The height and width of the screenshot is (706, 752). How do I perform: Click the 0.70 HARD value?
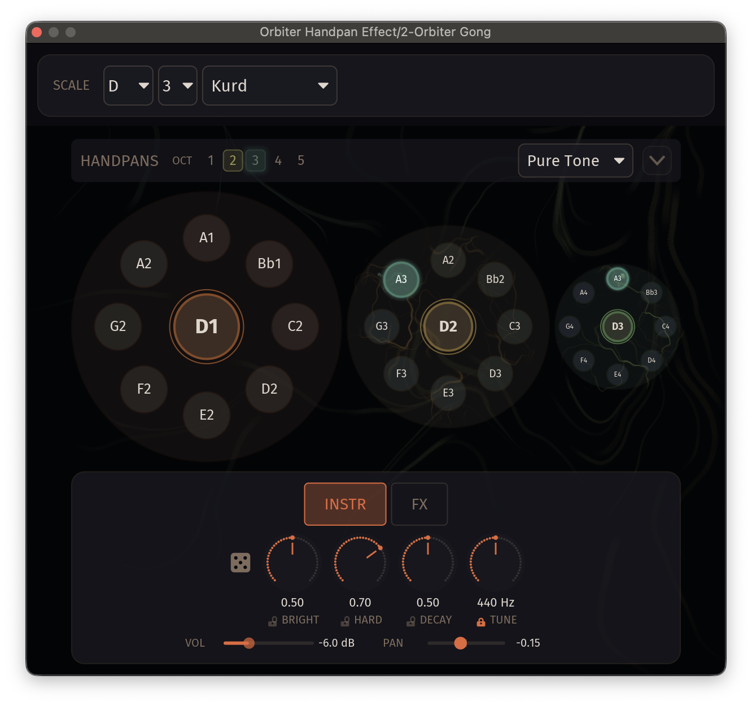pos(360,603)
